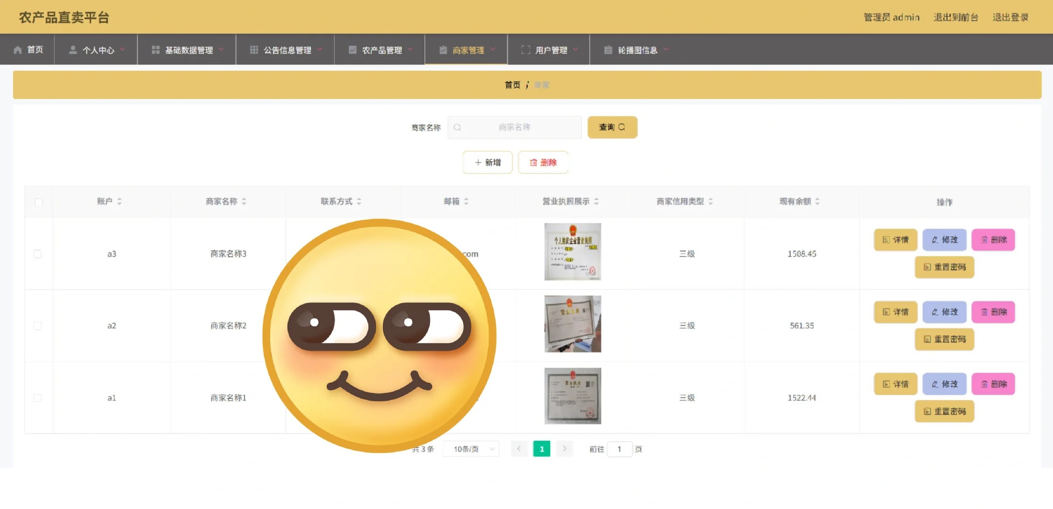Expand the 轮播图信息 menu chevron

click(666, 49)
